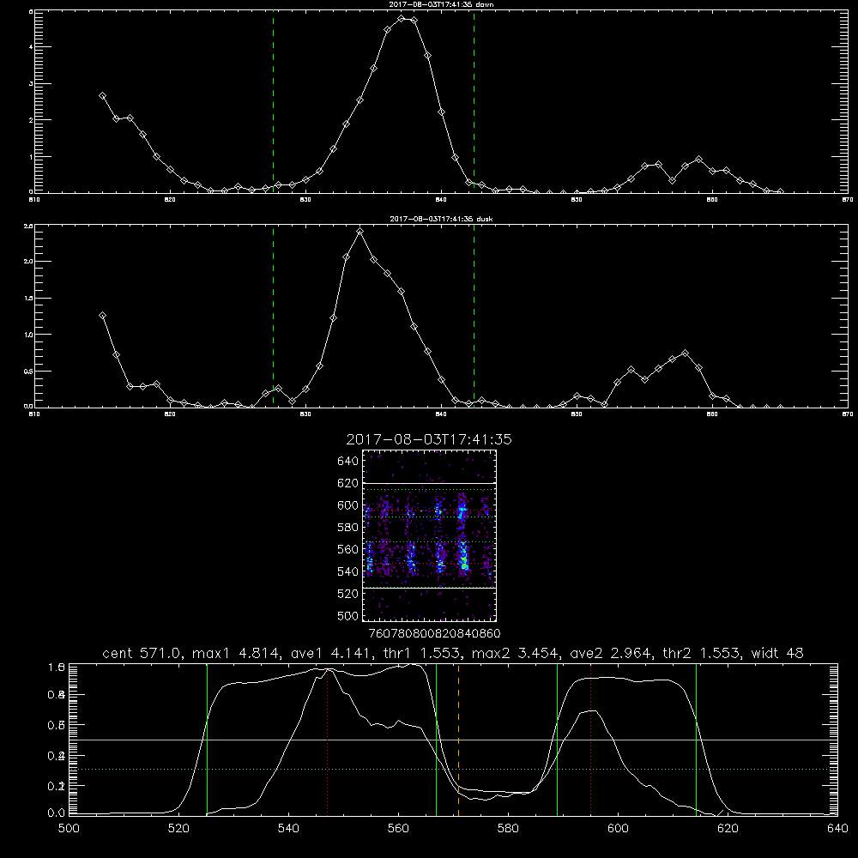Select green vertical line near 525 in bottom plot
Image resolution: width=858 pixels, height=858 pixels.
point(208,740)
